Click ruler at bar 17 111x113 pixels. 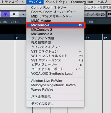[x=105, y=38]
